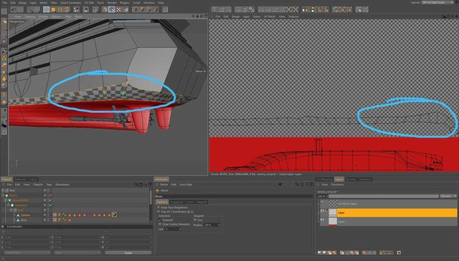Image resolution: width=459 pixels, height=261 pixels.
Task: Switch to the Materials tab
Action: tap(20, 179)
